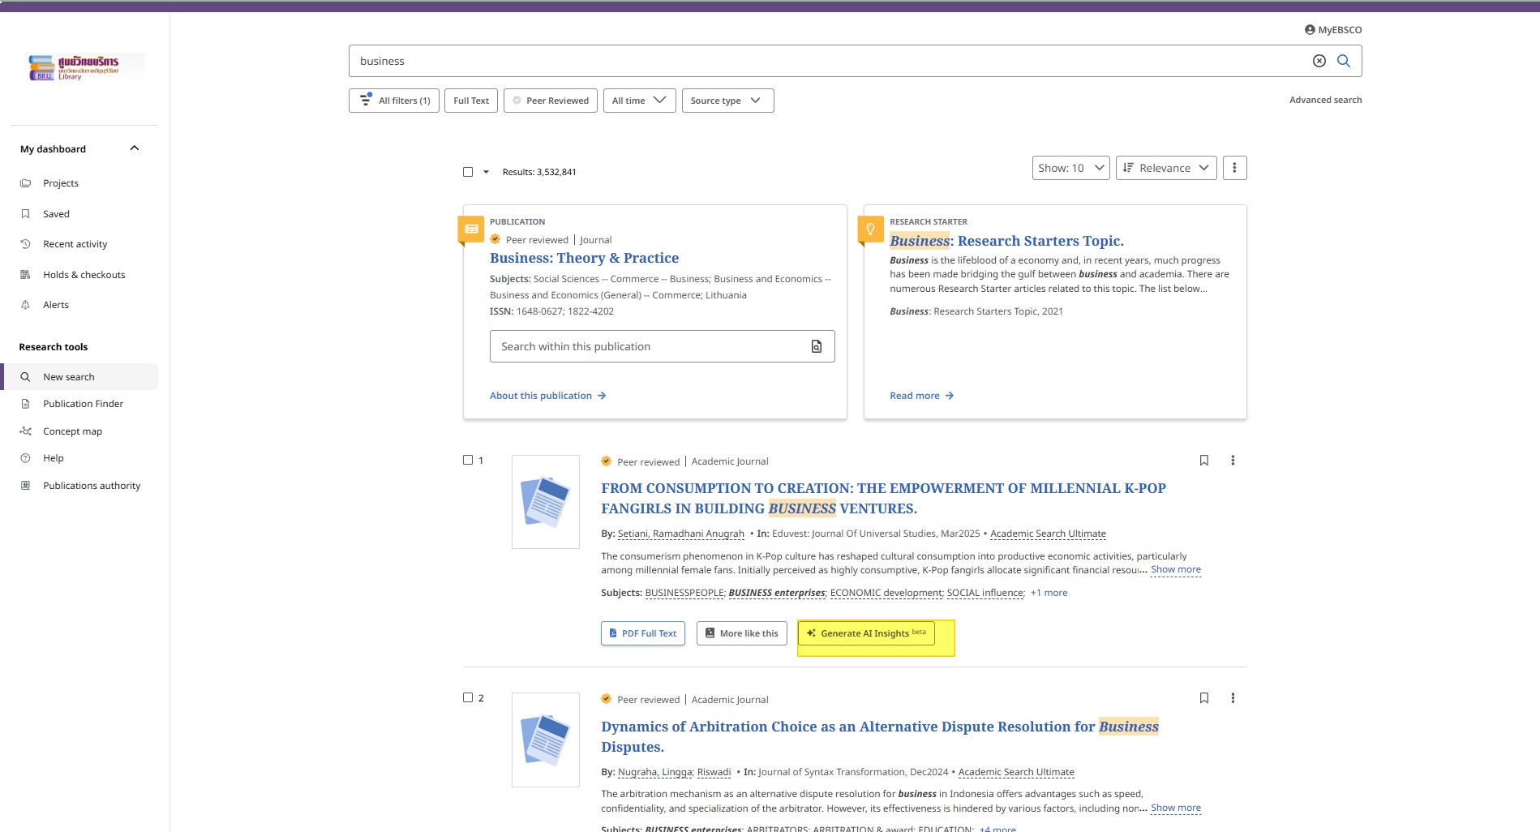The width and height of the screenshot is (1540, 832).
Task: Toggle the Peer Reviewed filter
Action: coord(551,101)
